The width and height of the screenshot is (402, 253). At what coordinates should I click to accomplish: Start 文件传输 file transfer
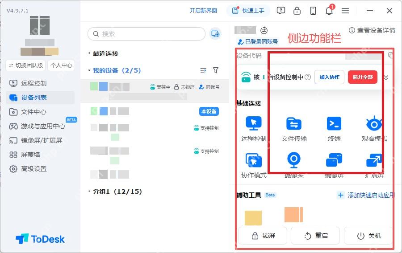[x=294, y=129]
